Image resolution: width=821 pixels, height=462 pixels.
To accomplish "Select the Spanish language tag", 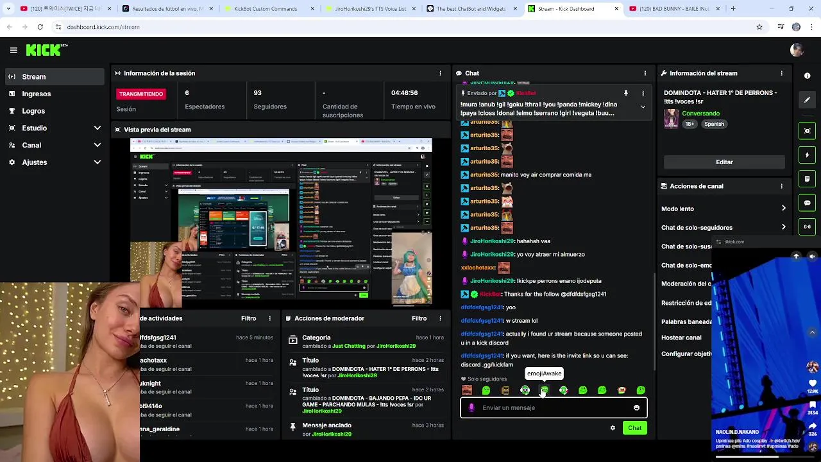I will coord(714,124).
